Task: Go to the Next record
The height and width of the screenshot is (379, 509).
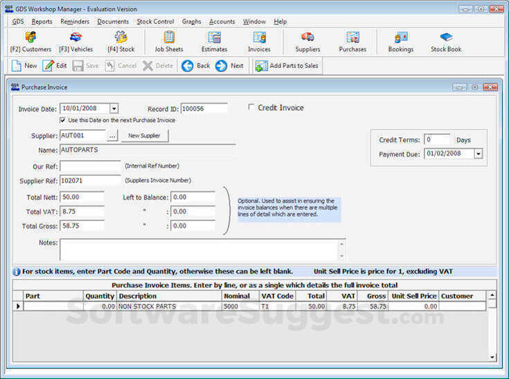Action: 229,66
